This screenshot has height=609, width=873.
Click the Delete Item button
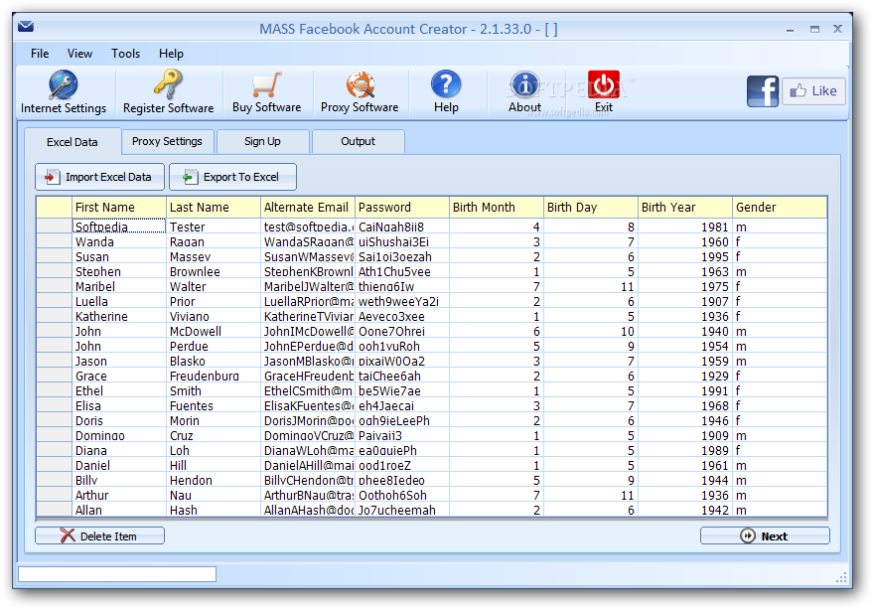tap(99, 536)
